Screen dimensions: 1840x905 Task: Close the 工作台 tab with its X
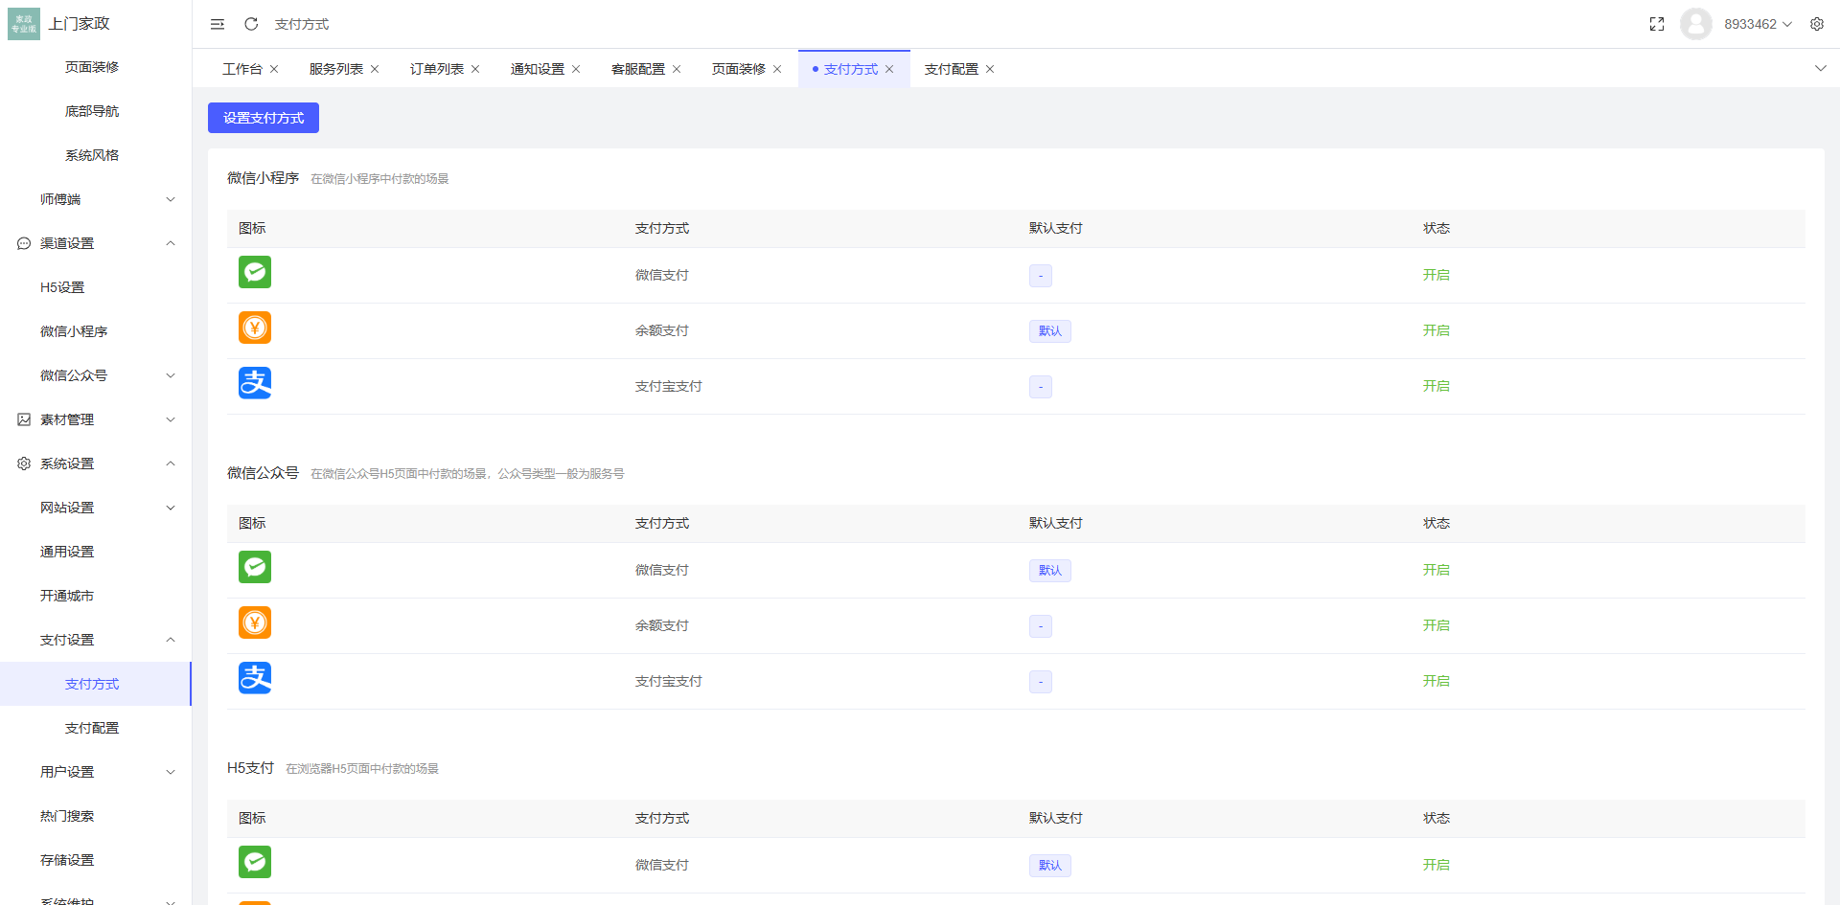click(x=274, y=68)
